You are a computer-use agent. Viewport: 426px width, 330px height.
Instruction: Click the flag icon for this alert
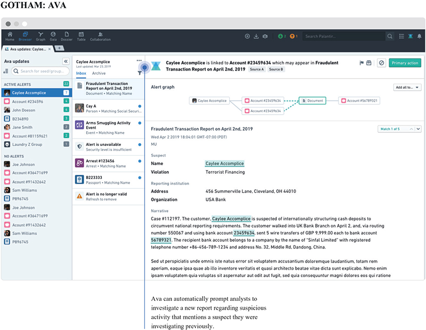362,63
